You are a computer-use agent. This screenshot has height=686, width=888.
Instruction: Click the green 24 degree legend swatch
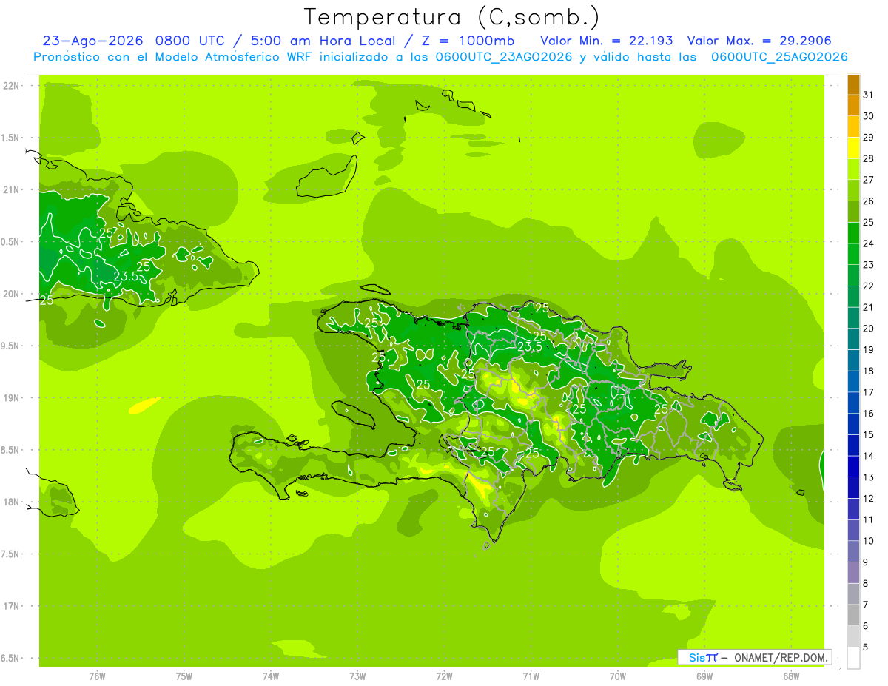pos(853,233)
